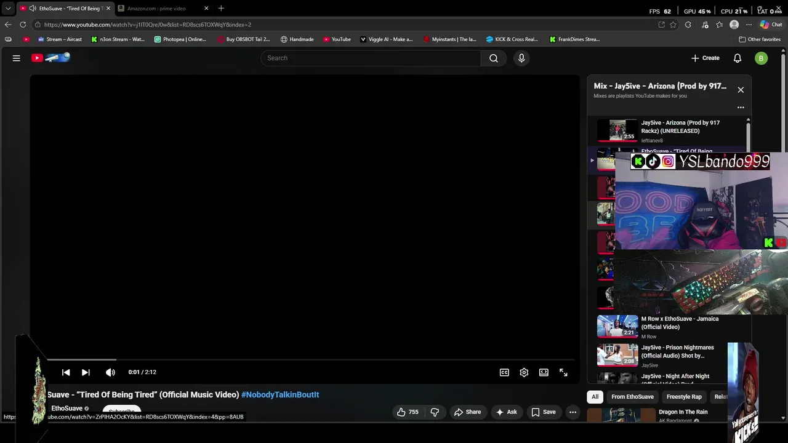Open the browser settings and more menu

[x=749, y=25]
